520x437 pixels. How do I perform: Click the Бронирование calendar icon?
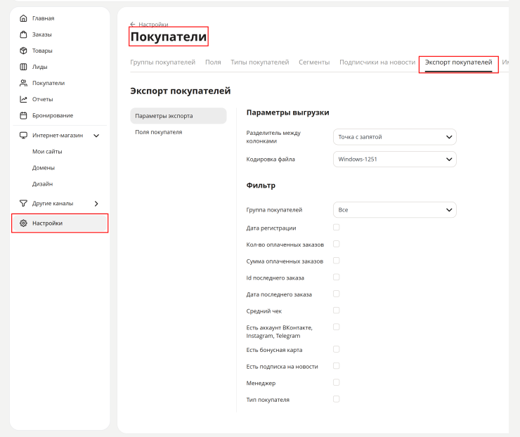coord(23,115)
